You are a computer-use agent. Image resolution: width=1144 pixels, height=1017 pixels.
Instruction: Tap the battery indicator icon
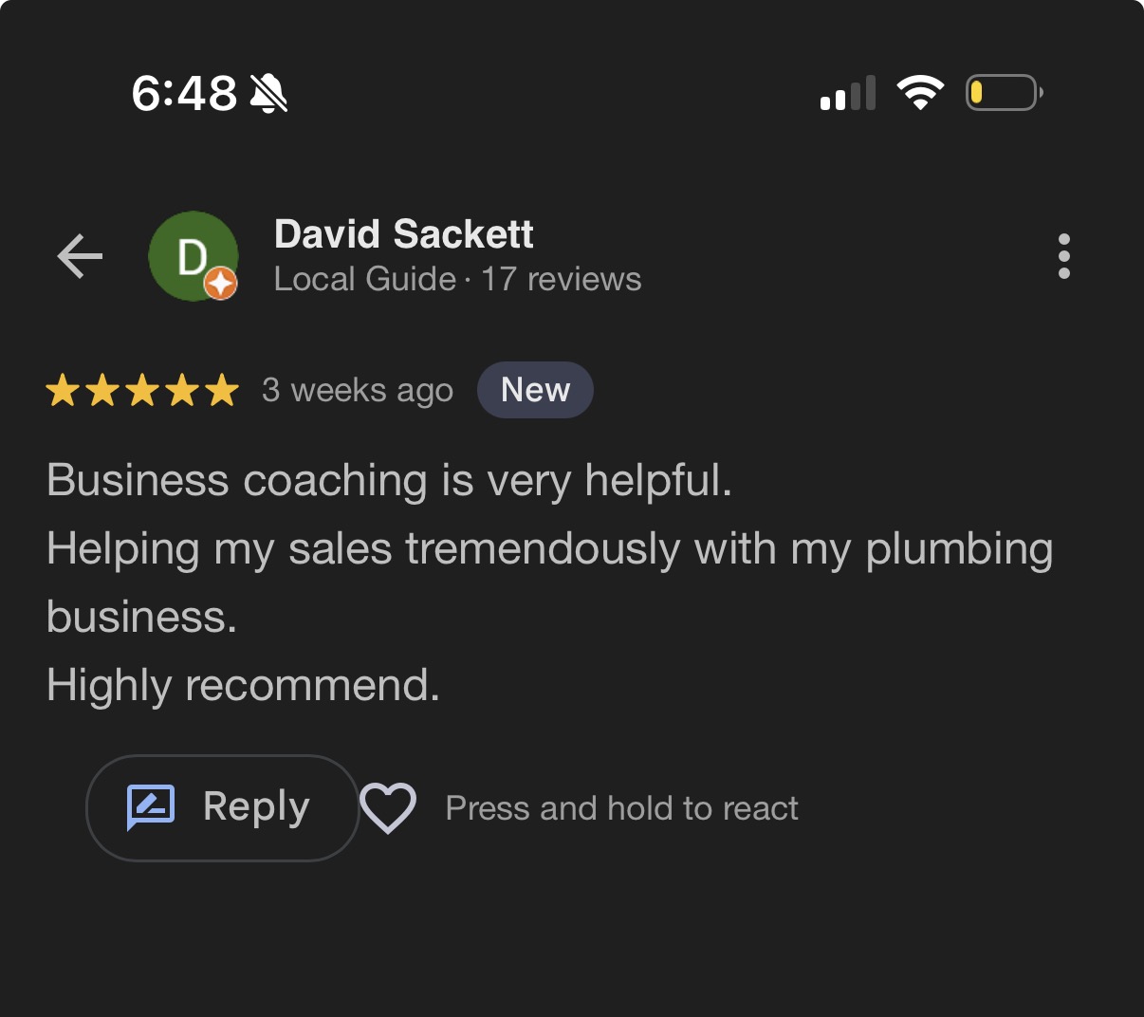click(1003, 93)
